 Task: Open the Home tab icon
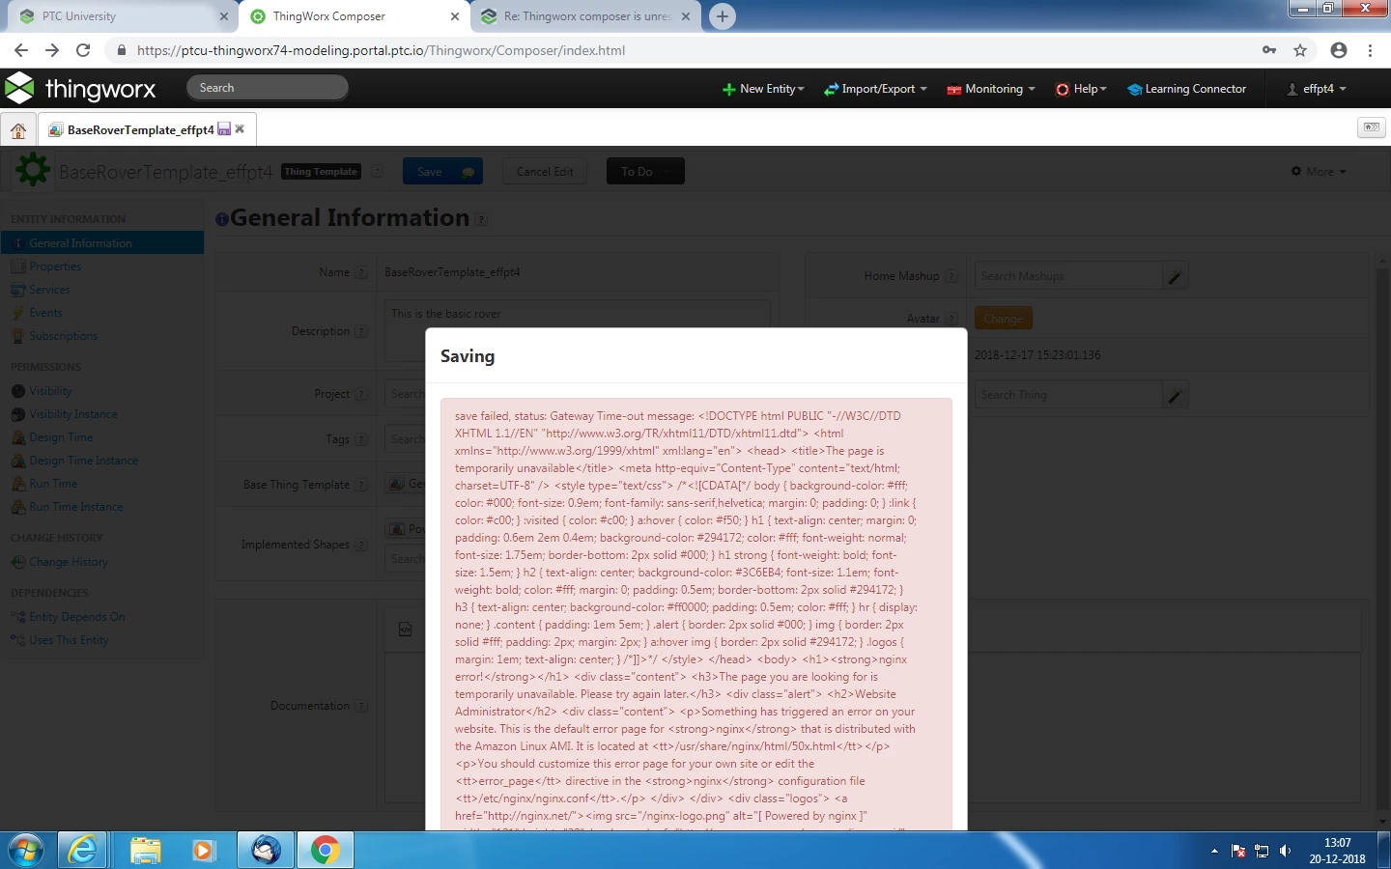(x=18, y=129)
